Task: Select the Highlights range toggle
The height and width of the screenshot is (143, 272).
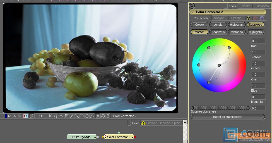Action: [x=255, y=32]
